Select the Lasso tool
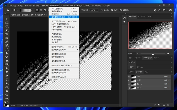 tap(7, 27)
